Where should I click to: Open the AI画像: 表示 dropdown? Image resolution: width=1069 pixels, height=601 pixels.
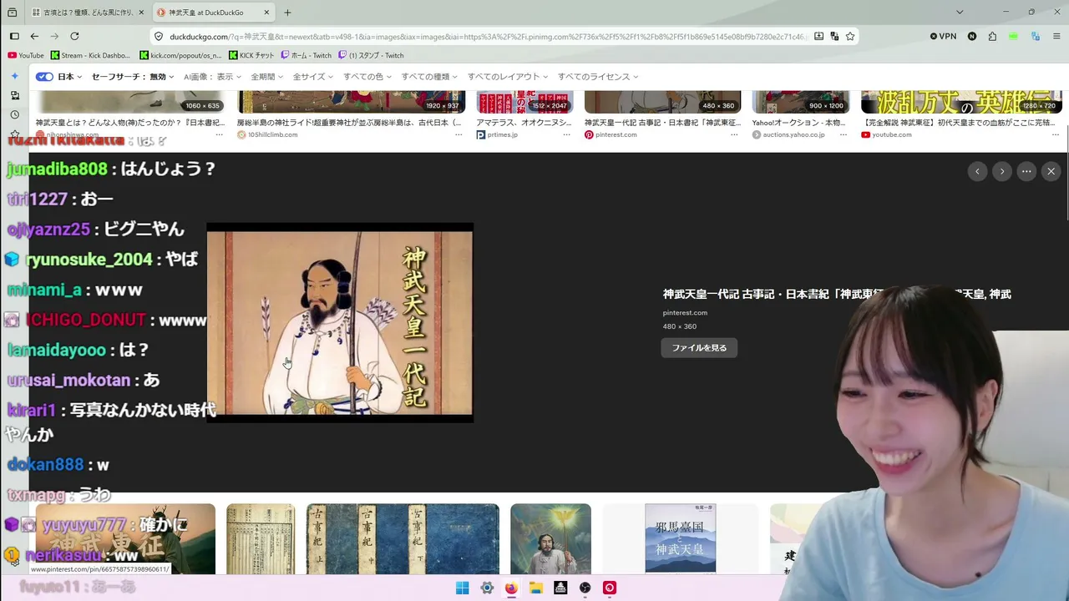pyautogui.click(x=213, y=77)
